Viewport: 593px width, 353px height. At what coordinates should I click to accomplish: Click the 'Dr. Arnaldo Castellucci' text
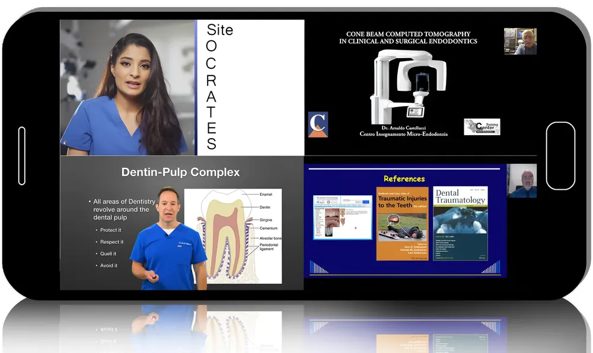coord(403,128)
